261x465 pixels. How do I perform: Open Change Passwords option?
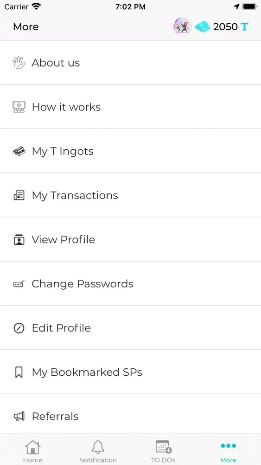click(x=130, y=284)
